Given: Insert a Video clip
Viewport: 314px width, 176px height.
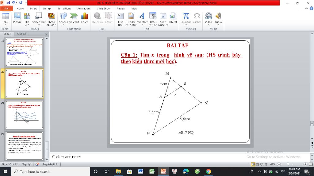Looking at the screenshot, I should 208,19.
